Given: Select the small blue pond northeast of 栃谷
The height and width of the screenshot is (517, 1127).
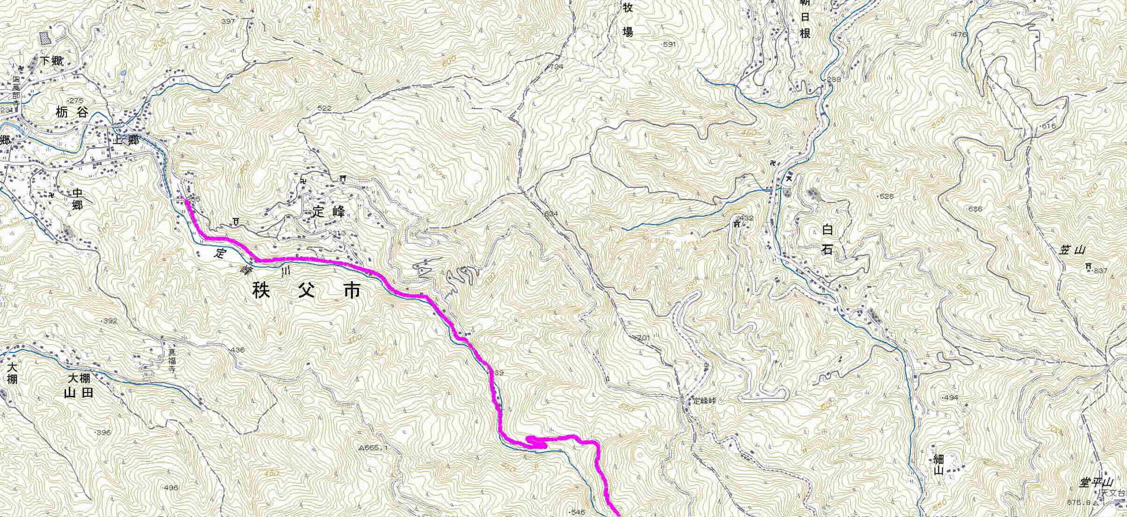Looking at the screenshot, I should point(123,73).
